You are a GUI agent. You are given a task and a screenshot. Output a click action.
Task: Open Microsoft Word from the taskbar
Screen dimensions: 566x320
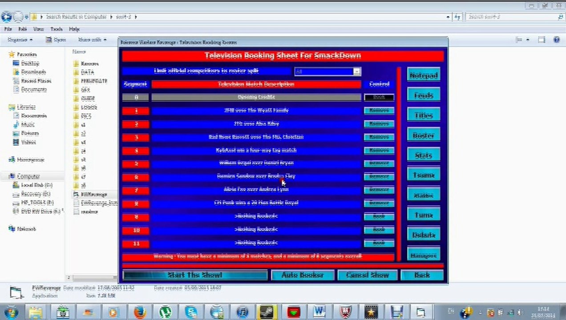click(x=319, y=312)
